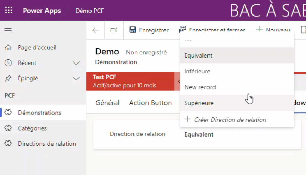
Task: Open the app launcher waffle icon
Action: coord(8,10)
